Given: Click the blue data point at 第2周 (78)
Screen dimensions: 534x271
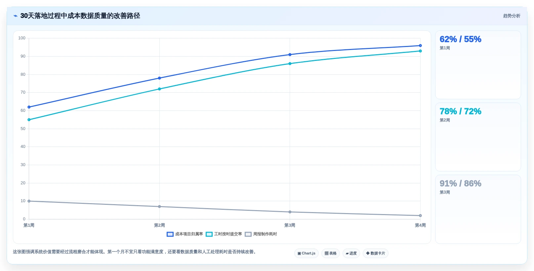Looking at the screenshot, I should [159, 78].
